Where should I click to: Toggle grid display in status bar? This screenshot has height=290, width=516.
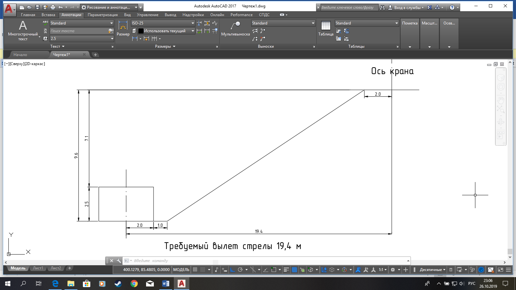pyautogui.click(x=195, y=270)
